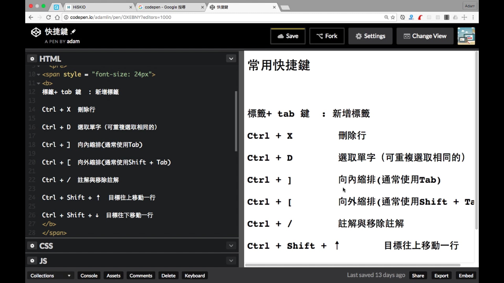Click the Fork button
504x283 pixels.
pos(327,36)
